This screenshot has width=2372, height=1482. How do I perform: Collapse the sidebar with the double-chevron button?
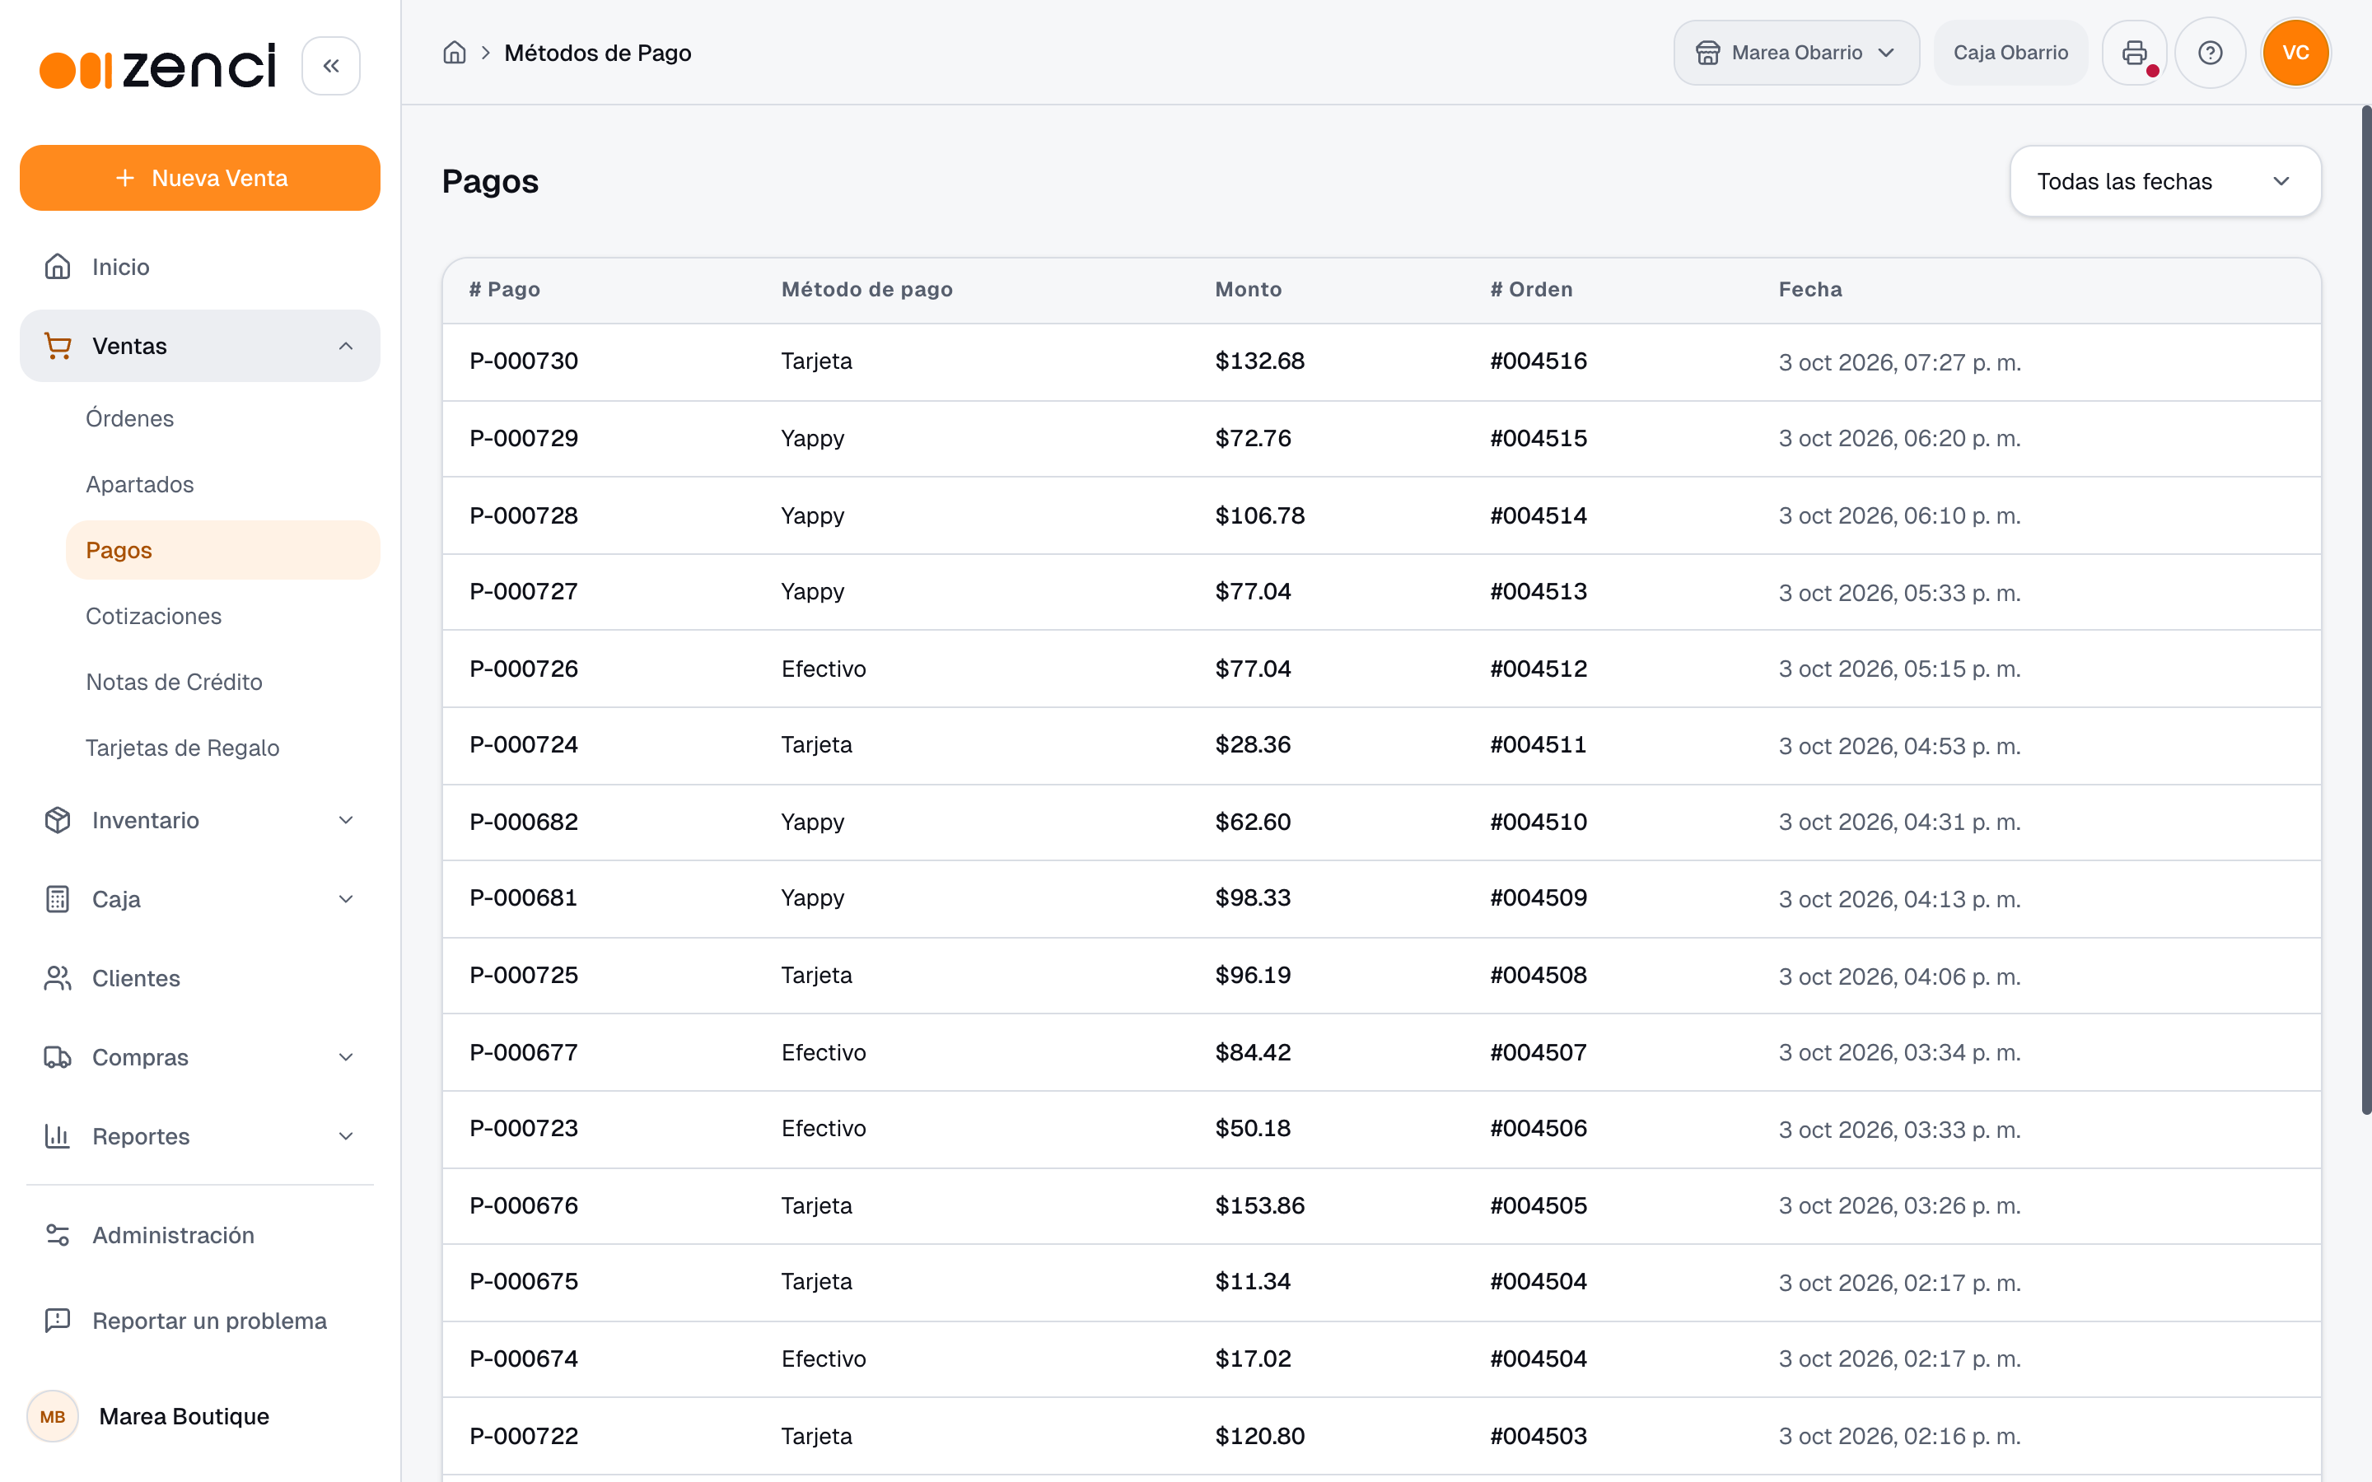330,66
